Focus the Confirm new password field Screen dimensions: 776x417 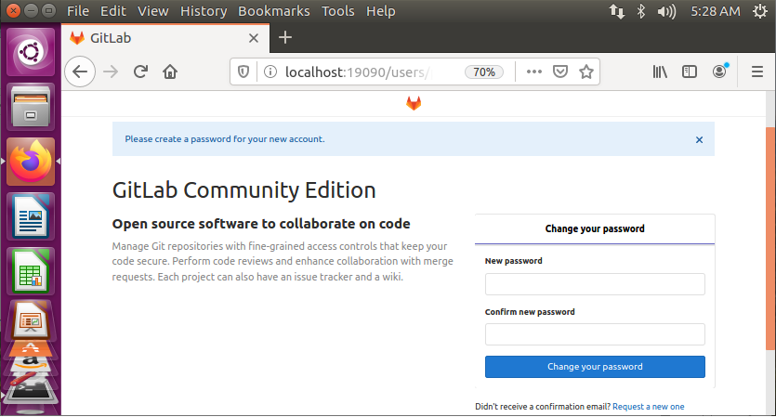coord(595,335)
